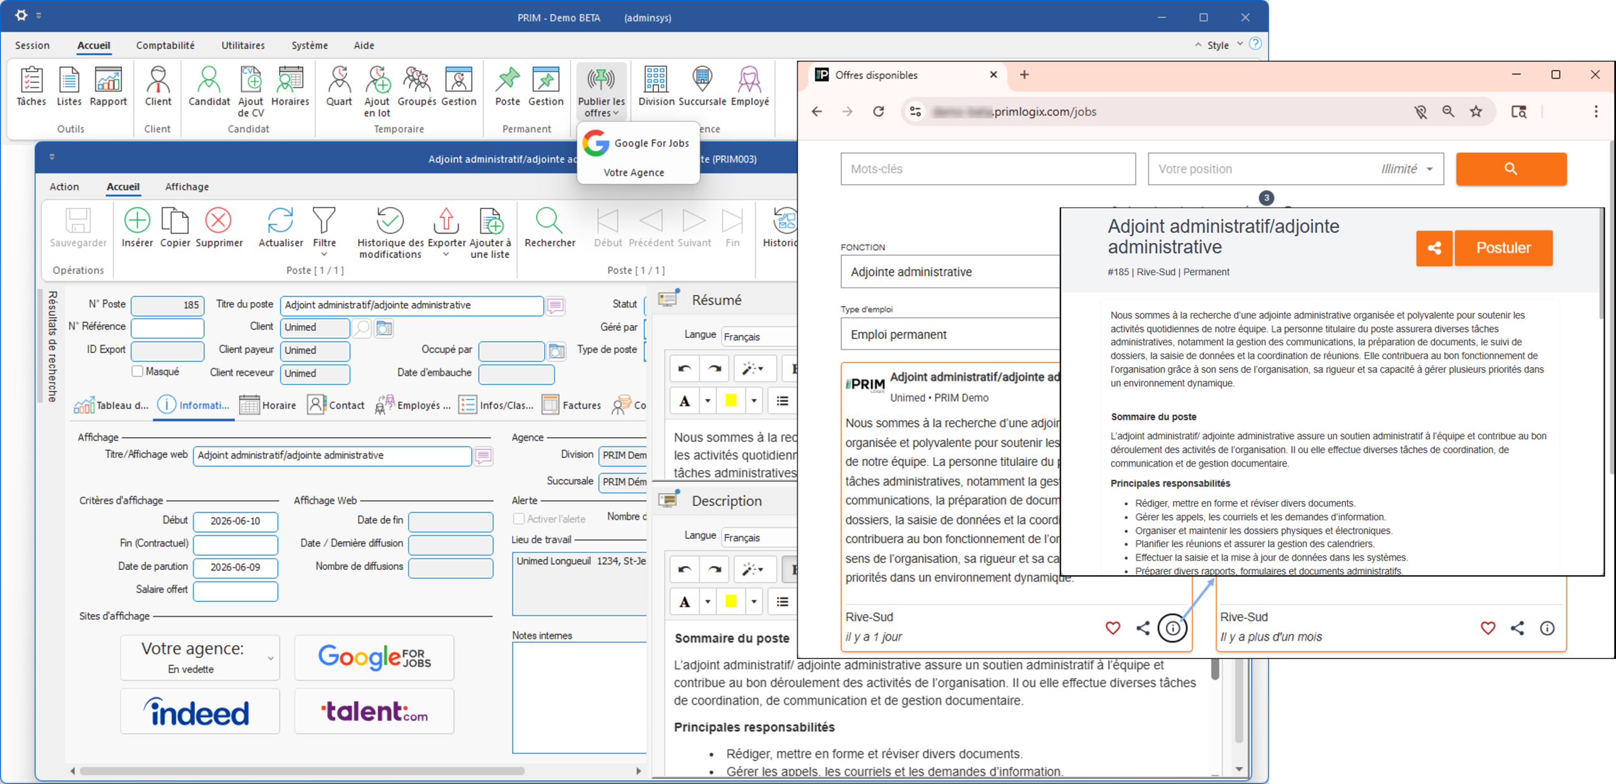The height and width of the screenshot is (784, 1616).
Task: Open the Utilitaires ribbon tab
Action: coord(243,45)
